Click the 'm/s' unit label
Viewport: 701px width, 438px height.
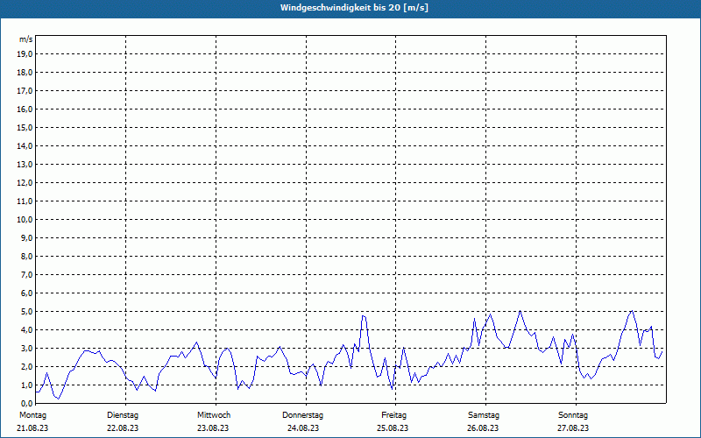26,39
